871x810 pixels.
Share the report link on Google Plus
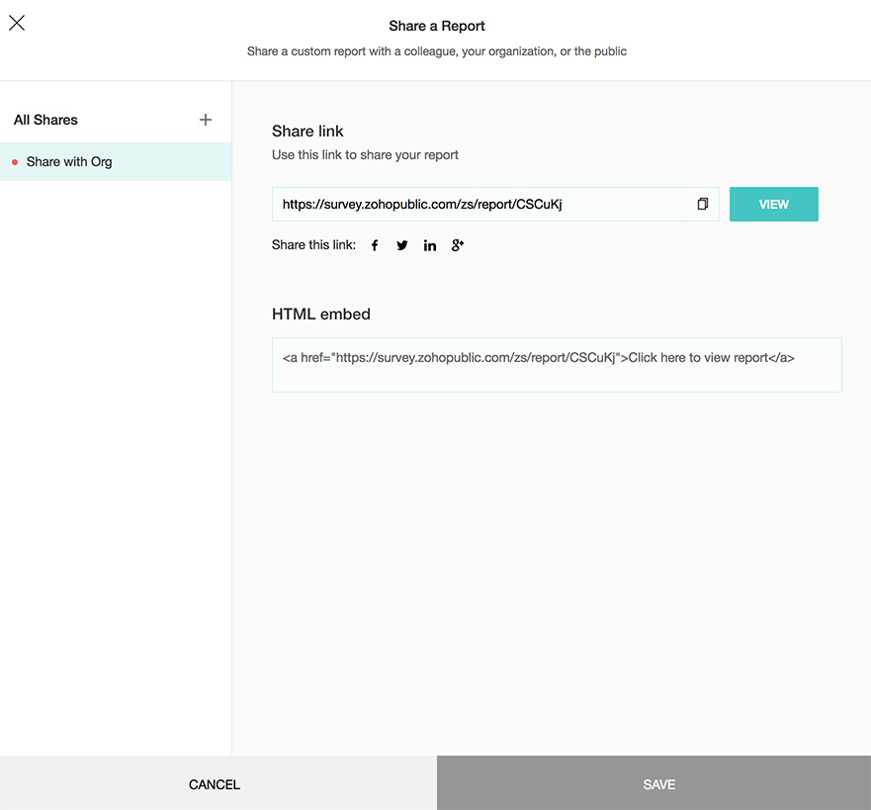click(458, 245)
